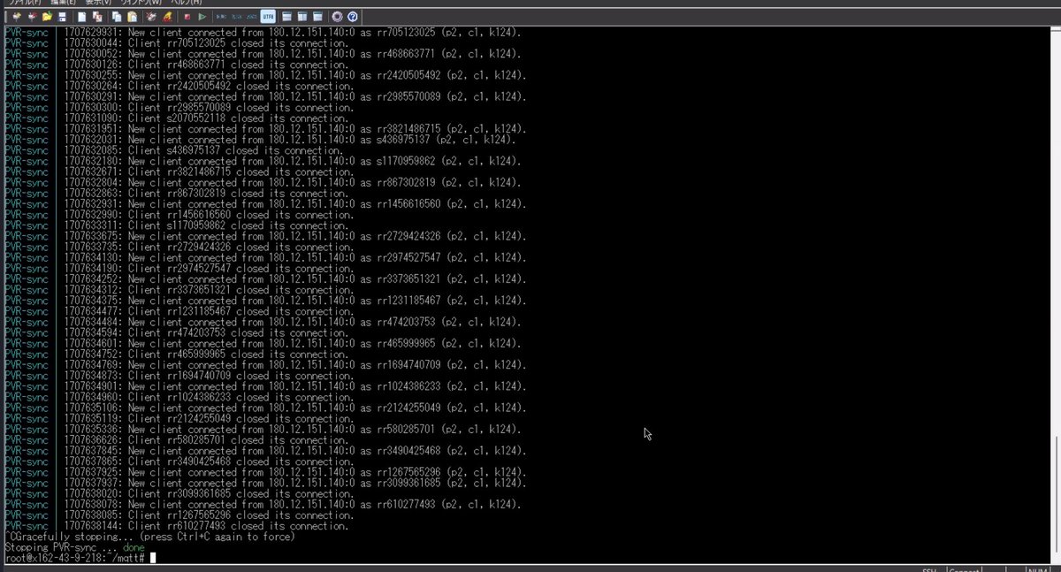Click the line connecting as rr3490425468
Viewport: 1061px width, 572px height.
pos(265,450)
